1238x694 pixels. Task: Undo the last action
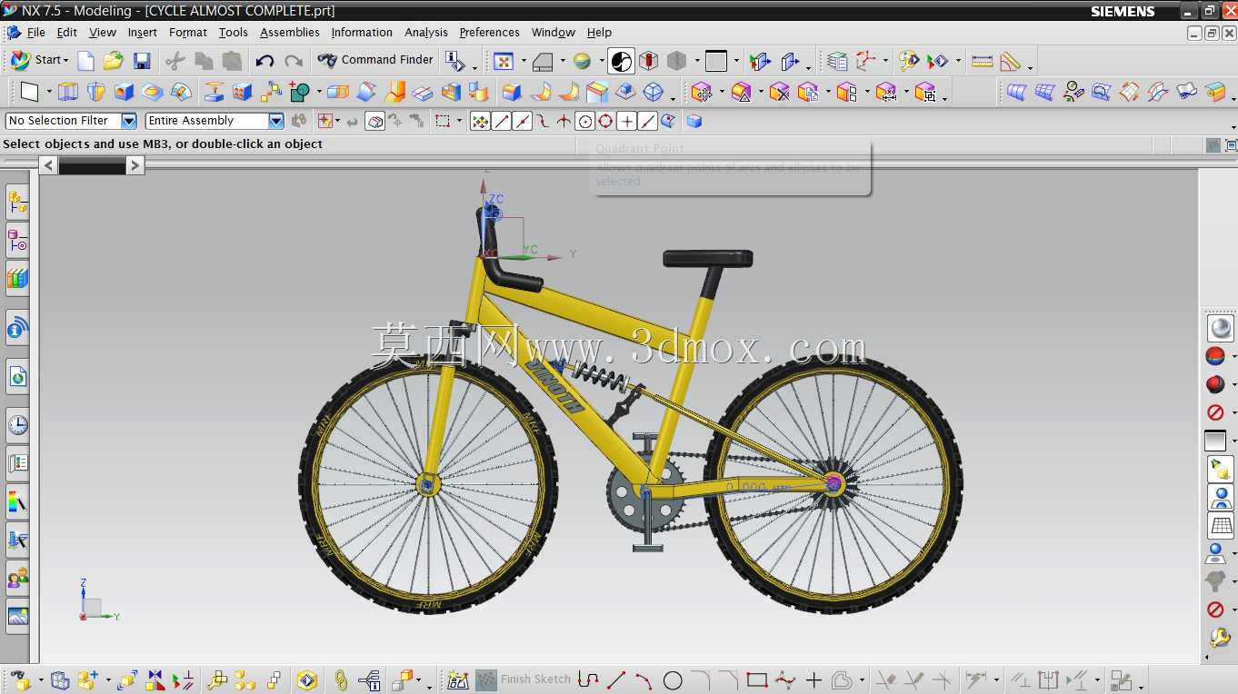265,61
